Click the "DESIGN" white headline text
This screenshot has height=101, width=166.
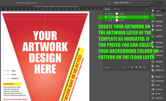click(x=45, y=58)
